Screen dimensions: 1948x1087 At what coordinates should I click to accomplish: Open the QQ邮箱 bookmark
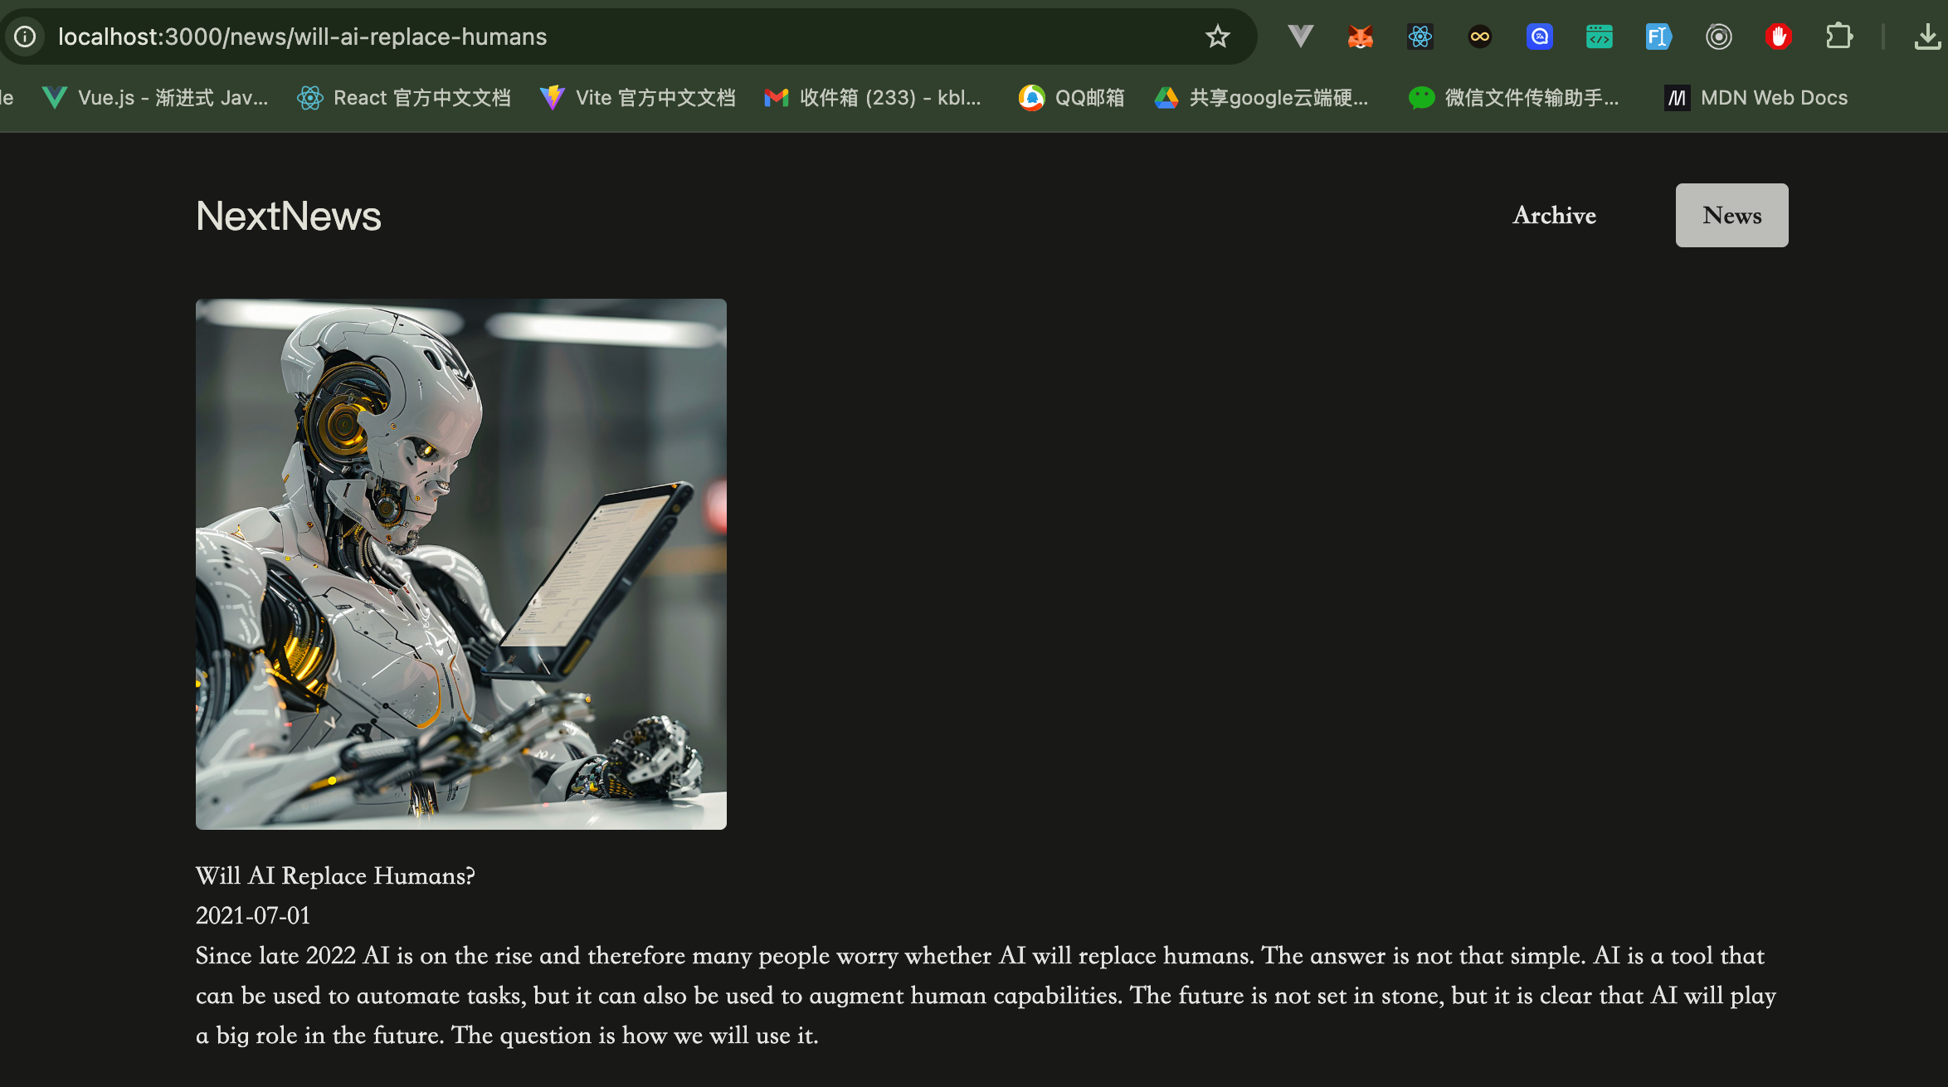[1071, 98]
